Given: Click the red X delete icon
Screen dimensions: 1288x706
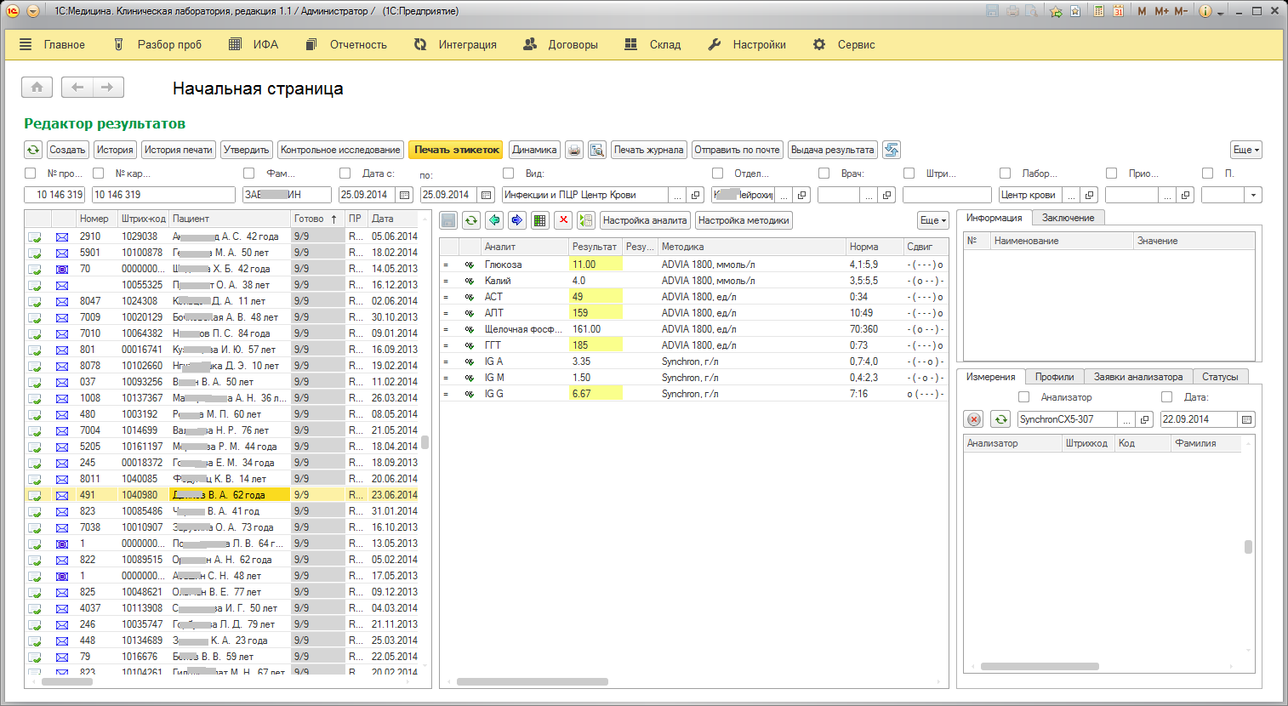Looking at the screenshot, I should (x=562, y=220).
